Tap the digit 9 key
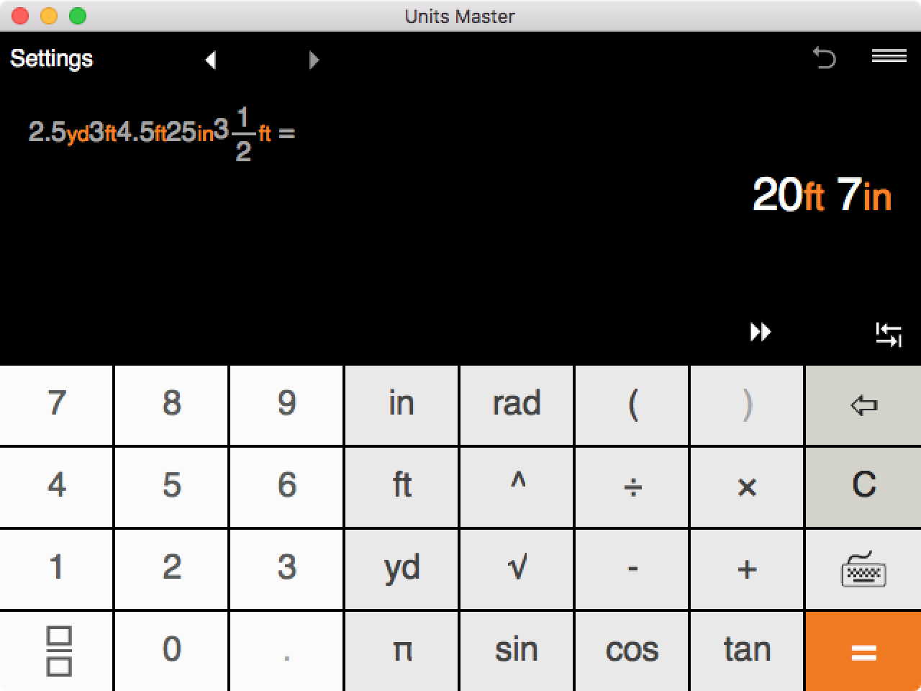Screen dimensions: 921x691 click(x=286, y=405)
